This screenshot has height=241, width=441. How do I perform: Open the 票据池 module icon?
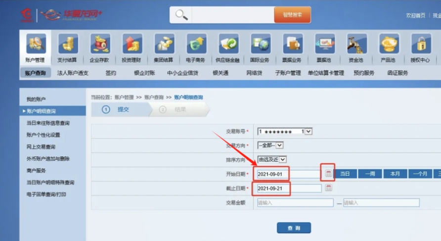324,44
